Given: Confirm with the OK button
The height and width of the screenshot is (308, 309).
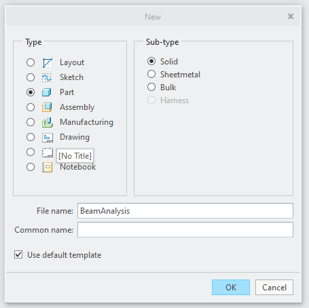Looking at the screenshot, I should 231,287.
